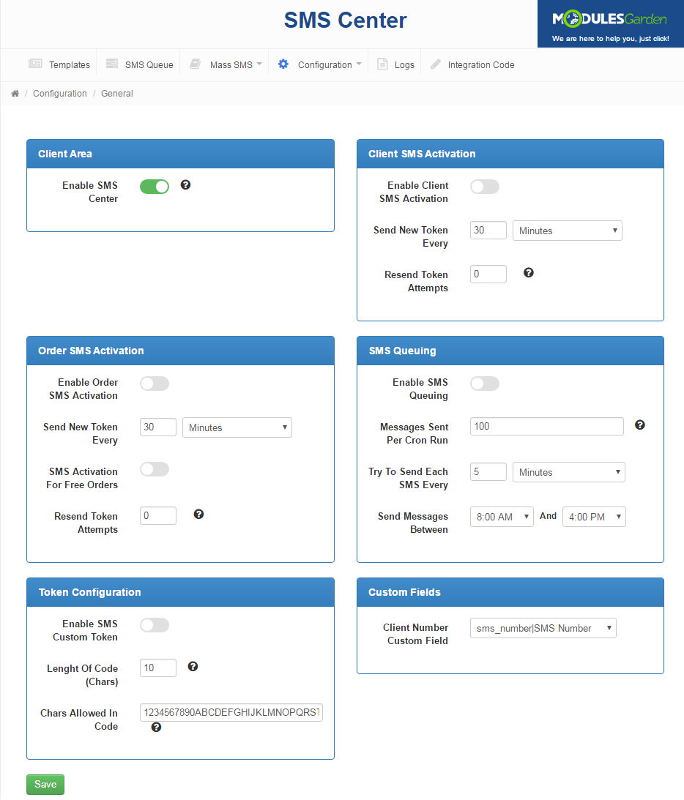684x800 pixels.
Task: Turn on Enable SMS Queuing switch
Action: [485, 384]
